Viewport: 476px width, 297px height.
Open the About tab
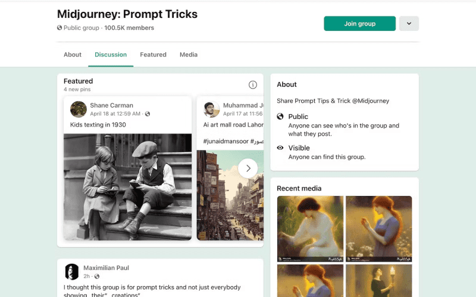click(x=73, y=55)
